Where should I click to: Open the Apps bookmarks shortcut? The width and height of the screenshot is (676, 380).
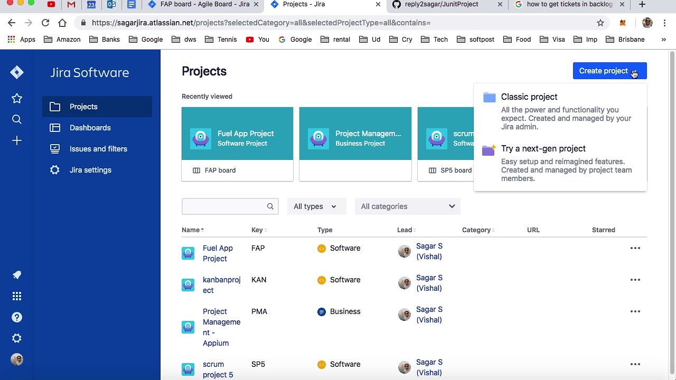tap(22, 40)
